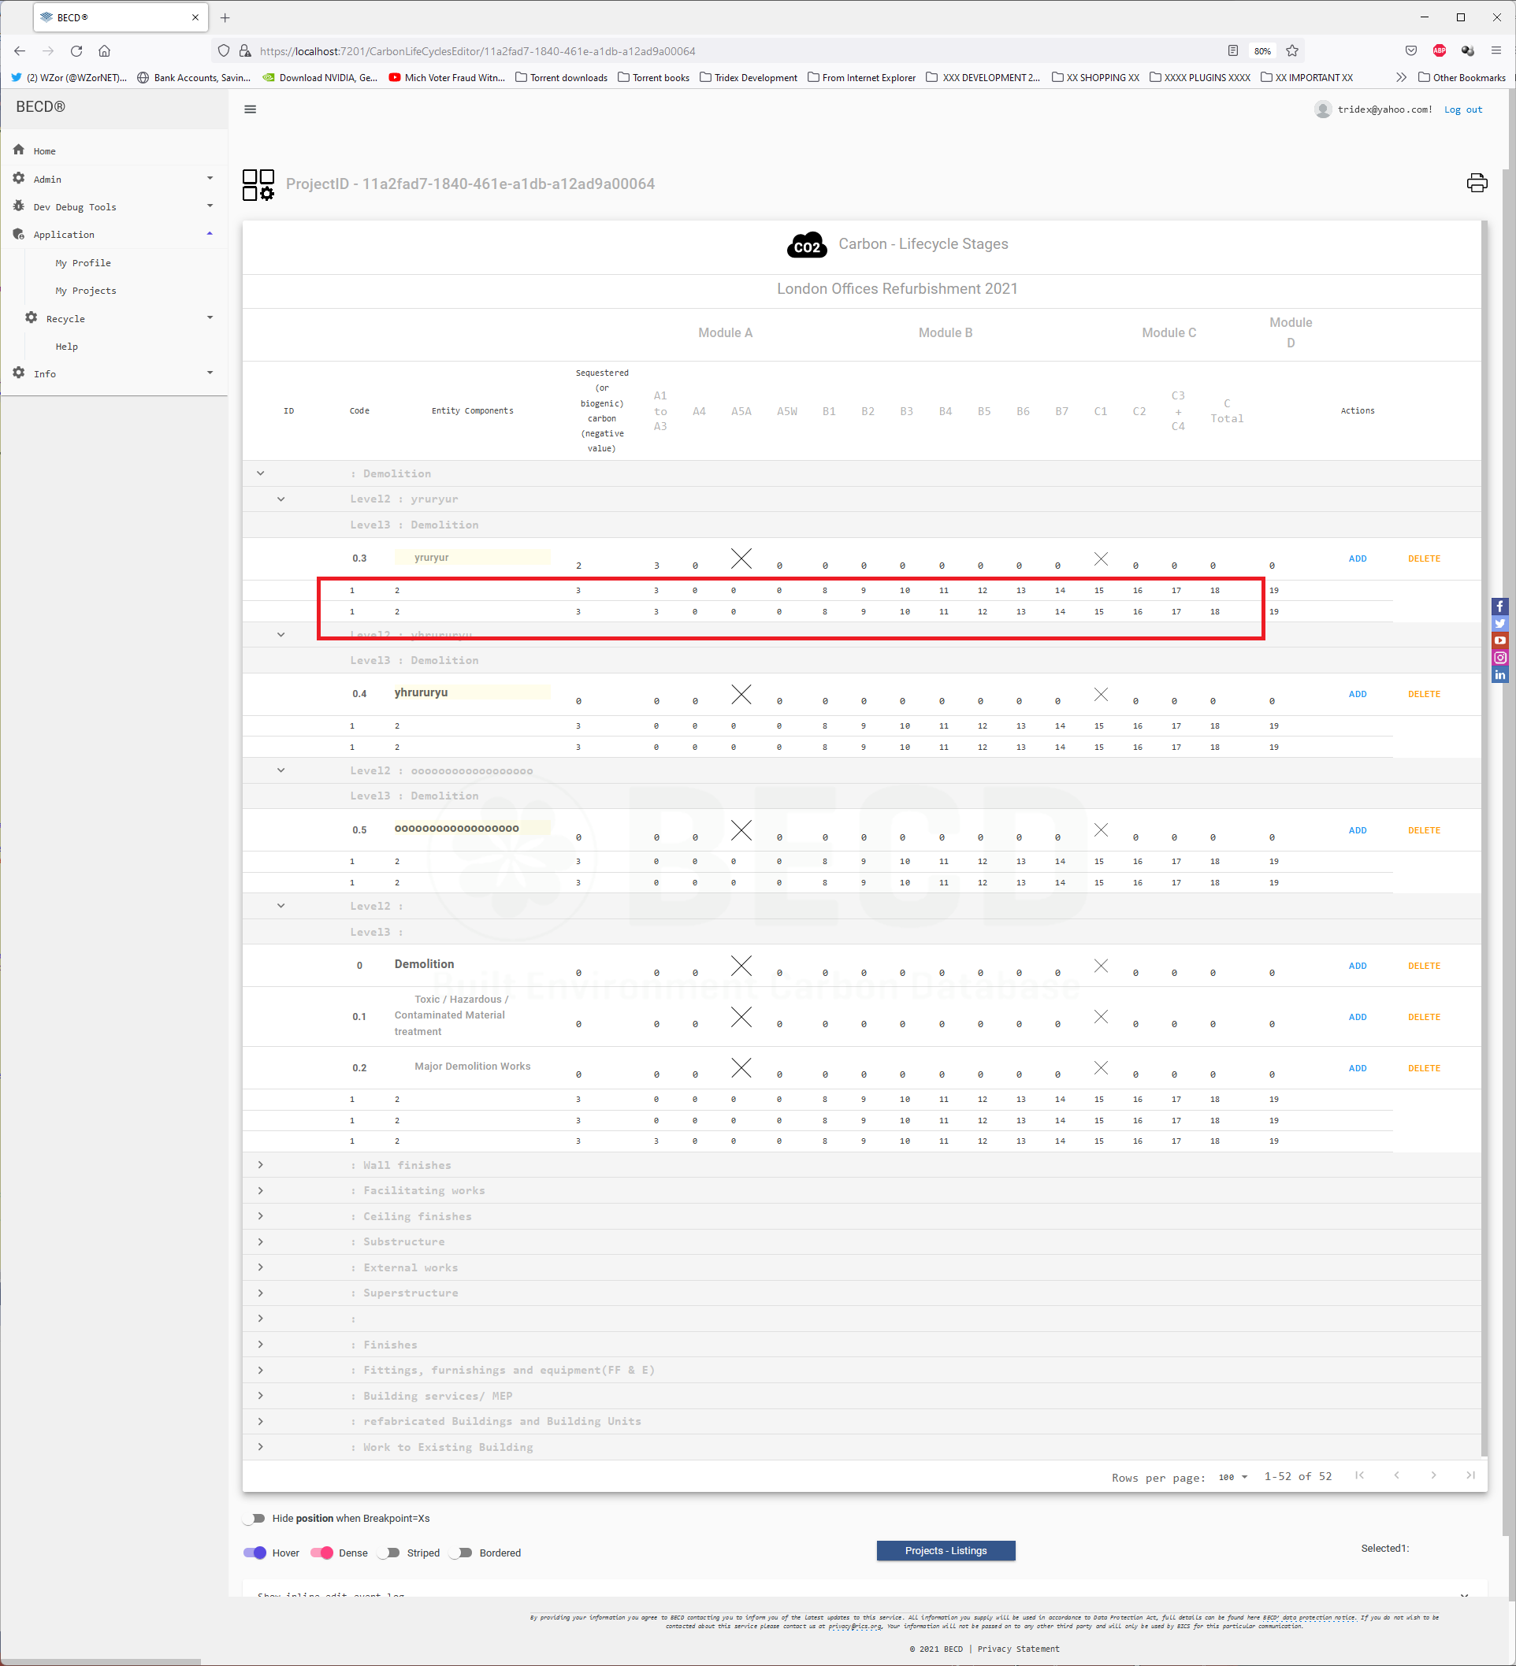This screenshot has height=1666, width=1516.
Task: Click the LinkedIn share icon
Action: [1499, 675]
